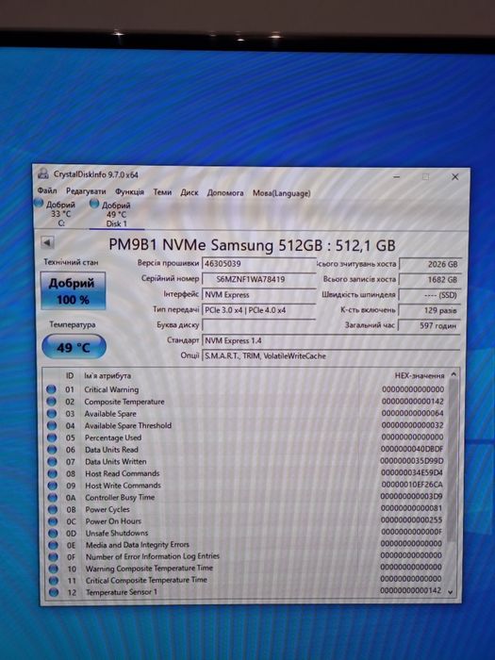Click the status icon for Percentage Used

(52, 437)
